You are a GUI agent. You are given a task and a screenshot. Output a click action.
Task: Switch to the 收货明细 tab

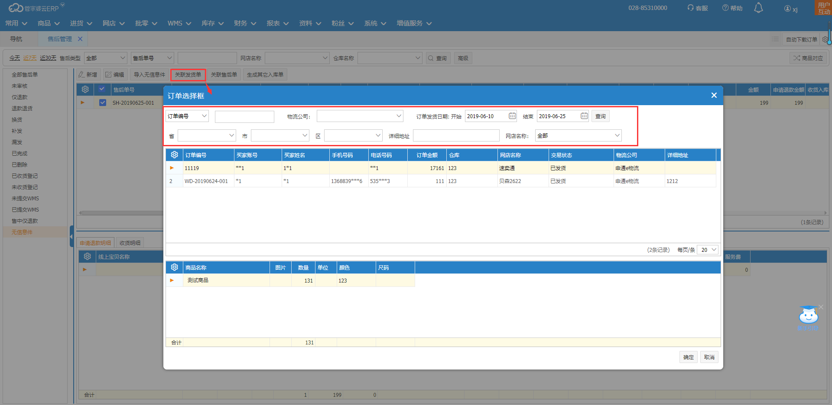(130, 243)
